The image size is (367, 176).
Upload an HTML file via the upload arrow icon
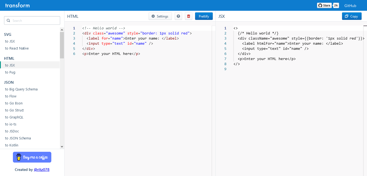(178, 16)
